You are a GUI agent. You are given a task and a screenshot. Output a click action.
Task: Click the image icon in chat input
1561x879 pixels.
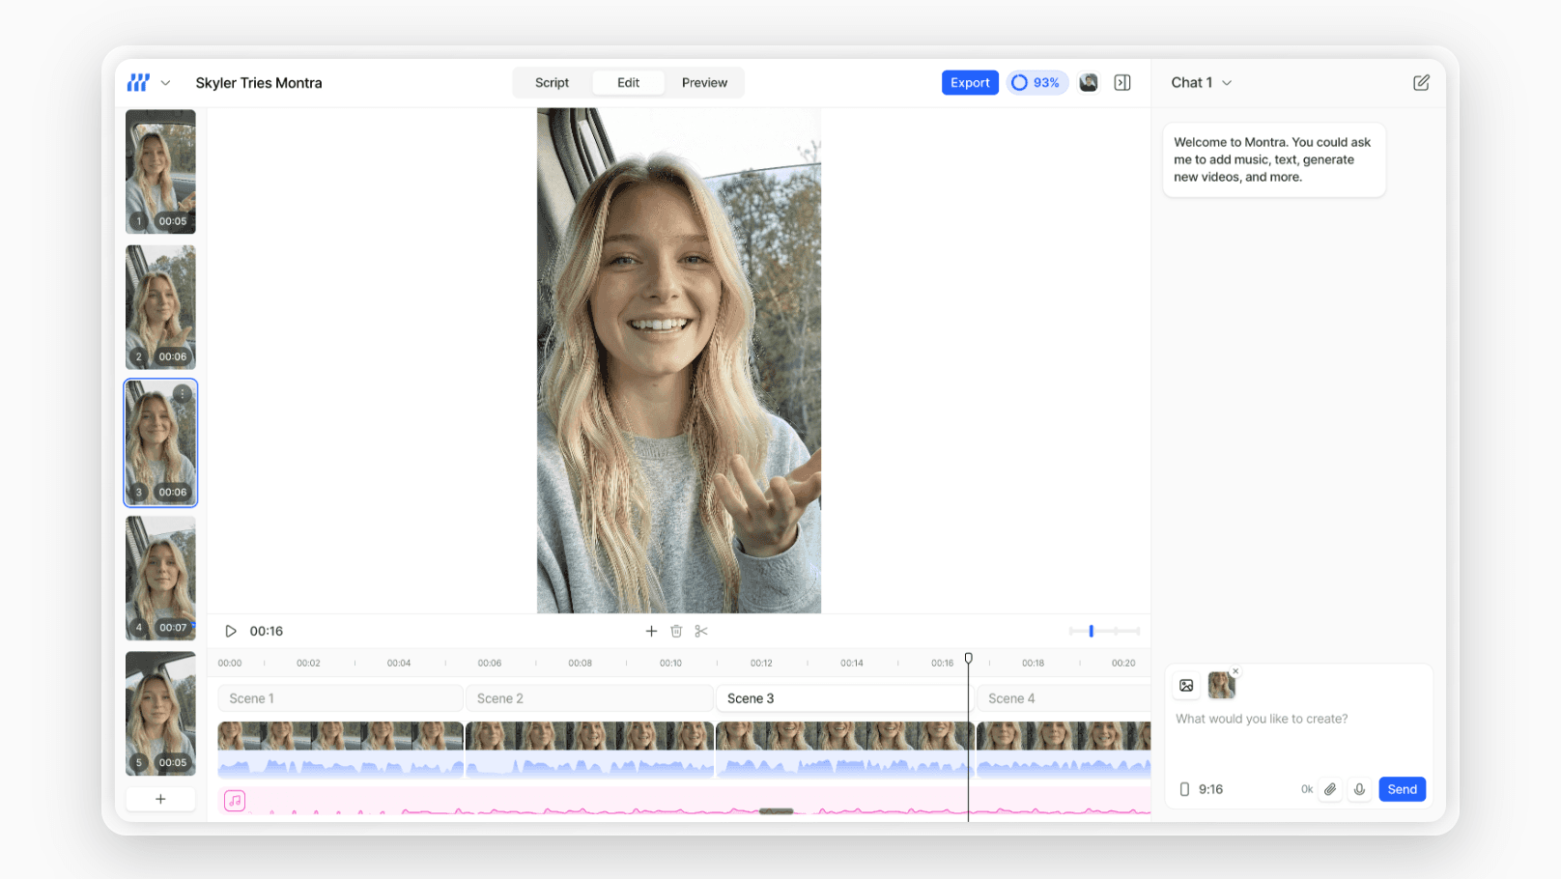click(x=1186, y=686)
